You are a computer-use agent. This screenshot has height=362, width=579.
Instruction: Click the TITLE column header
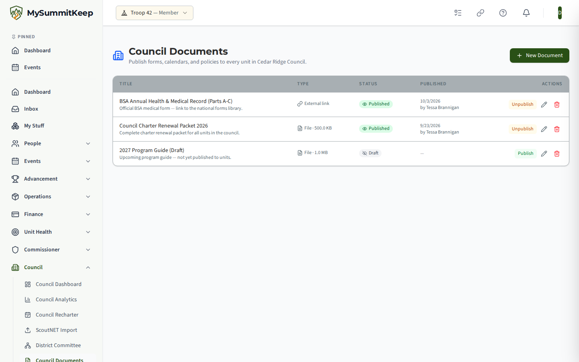tap(126, 84)
